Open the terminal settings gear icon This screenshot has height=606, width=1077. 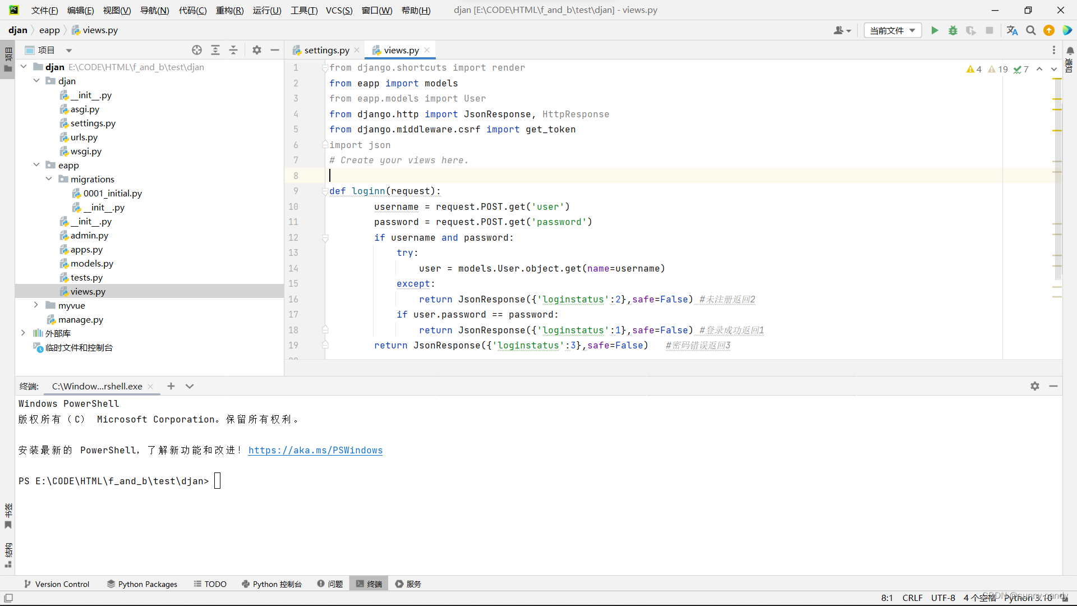point(1035,386)
